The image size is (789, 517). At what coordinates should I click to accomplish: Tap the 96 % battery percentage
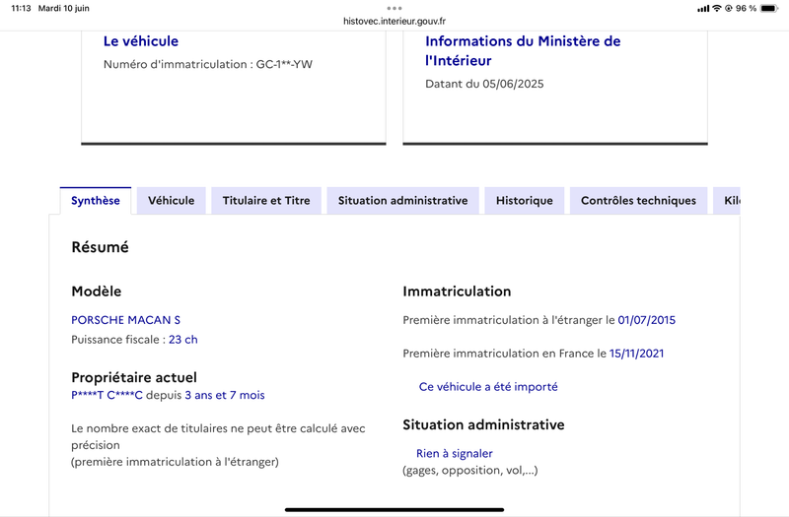click(747, 8)
